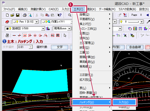150x111 pixels.
Task: Select the ALL selection icon
Action: (52, 36)
